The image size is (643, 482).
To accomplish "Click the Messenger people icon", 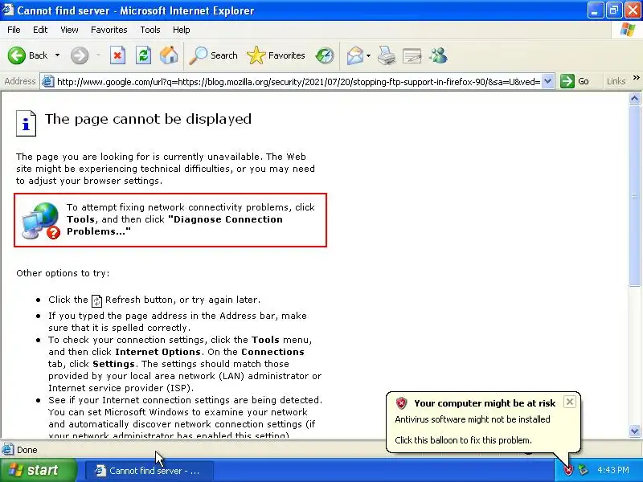I will pos(438,55).
